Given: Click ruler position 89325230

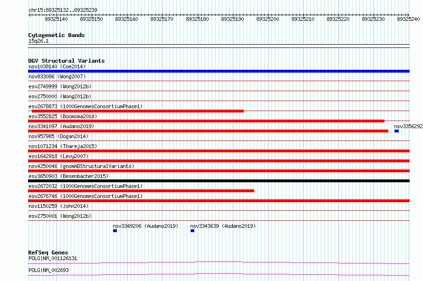Looking at the screenshot, I should pos(374,19).
